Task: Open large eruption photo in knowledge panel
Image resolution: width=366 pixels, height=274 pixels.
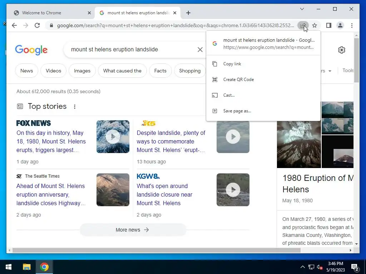Action: [x=299, y=144]
